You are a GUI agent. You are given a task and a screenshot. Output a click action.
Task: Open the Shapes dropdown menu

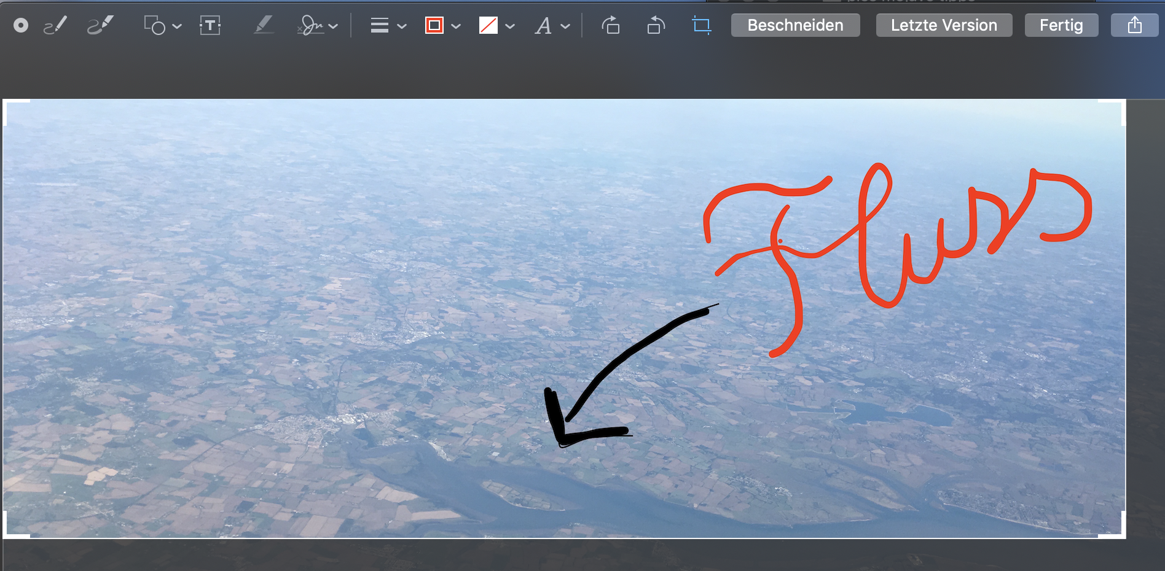click(163, 26)
